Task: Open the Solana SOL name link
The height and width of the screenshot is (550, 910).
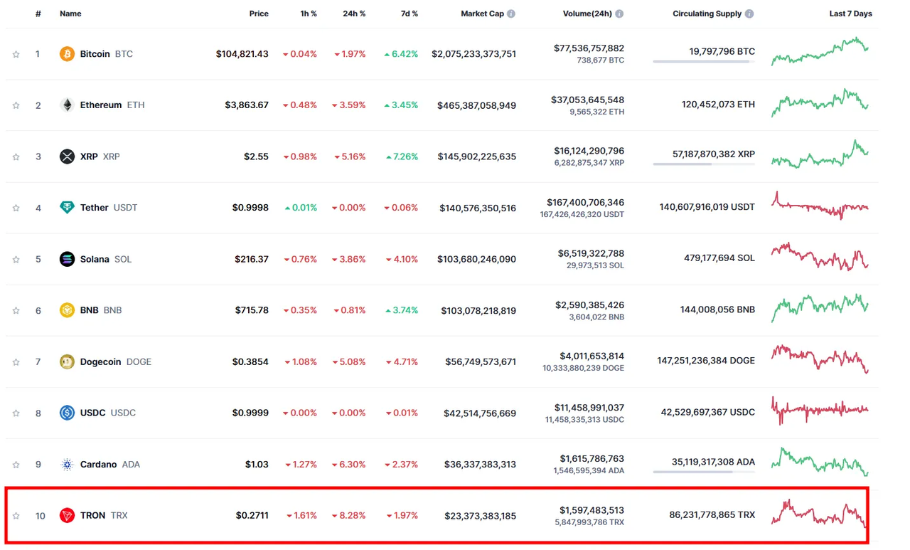Action: 106,259
